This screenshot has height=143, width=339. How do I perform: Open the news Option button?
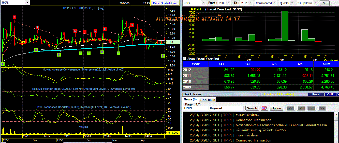[x=276, y=108]
